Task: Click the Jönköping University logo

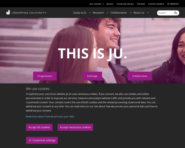Action: [x=26, y=13]
